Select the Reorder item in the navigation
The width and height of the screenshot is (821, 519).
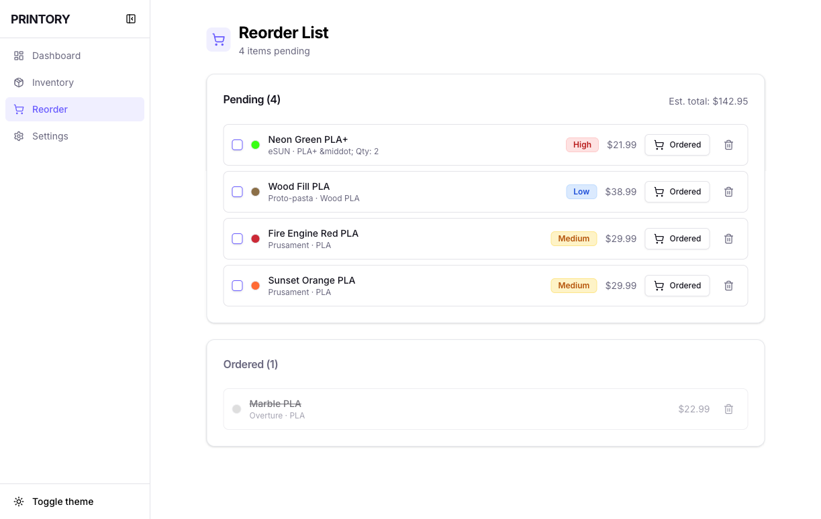click(50, 109)
